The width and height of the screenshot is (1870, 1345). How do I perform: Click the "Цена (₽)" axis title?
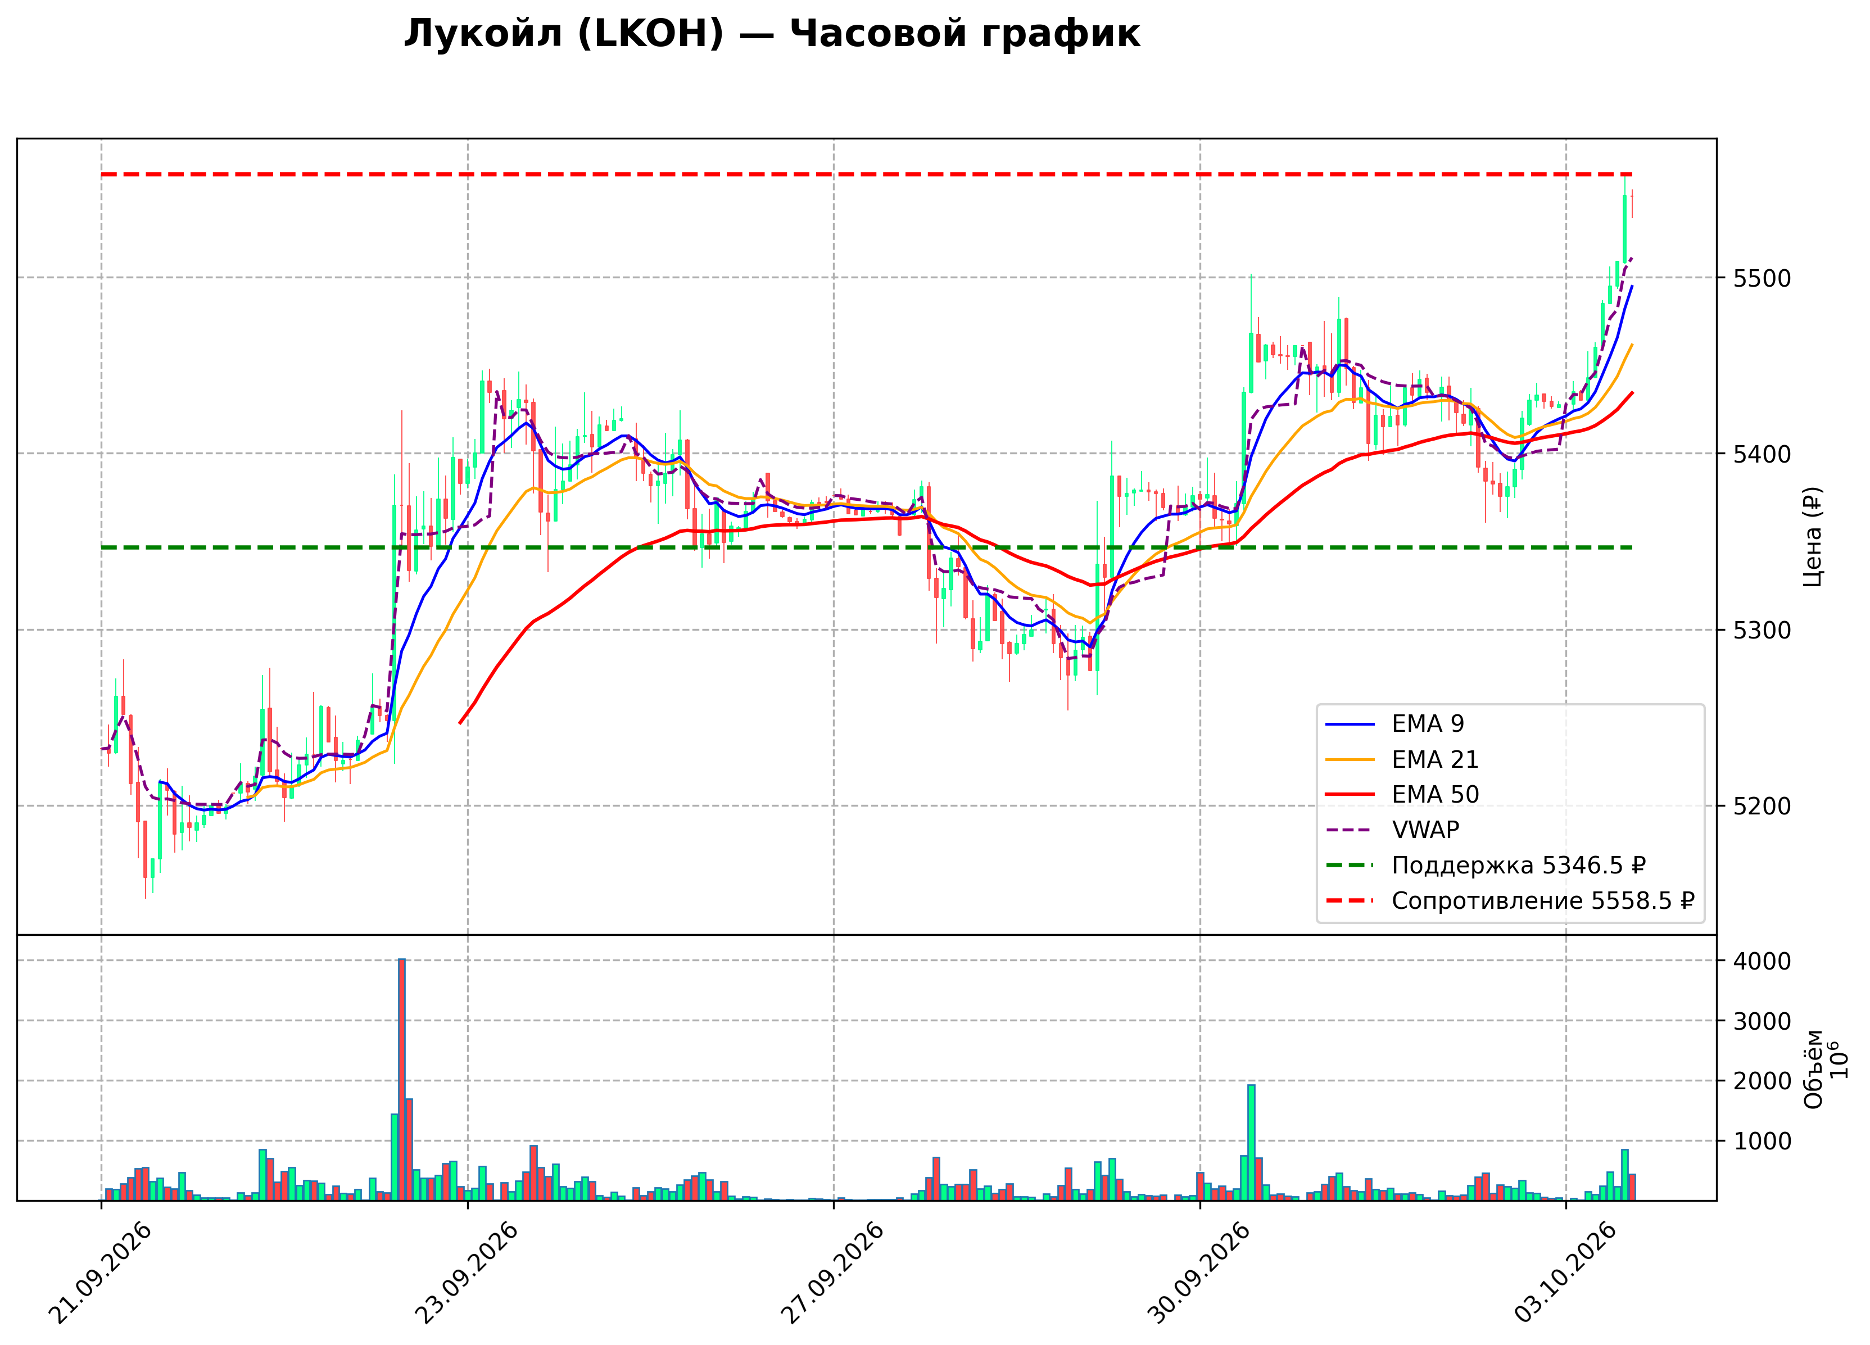tap(1812, 537)
